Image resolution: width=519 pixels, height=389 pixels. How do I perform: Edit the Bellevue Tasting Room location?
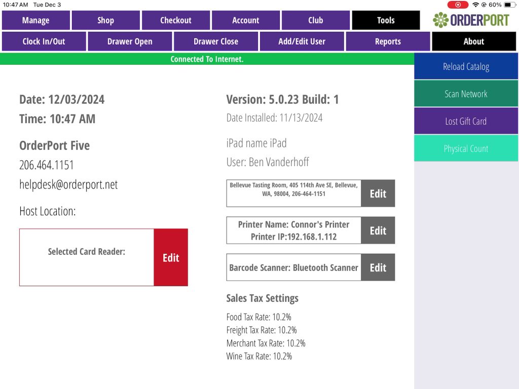[x=378, y=193]
